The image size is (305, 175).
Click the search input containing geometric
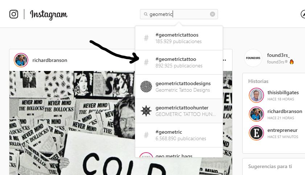(179, 14)
